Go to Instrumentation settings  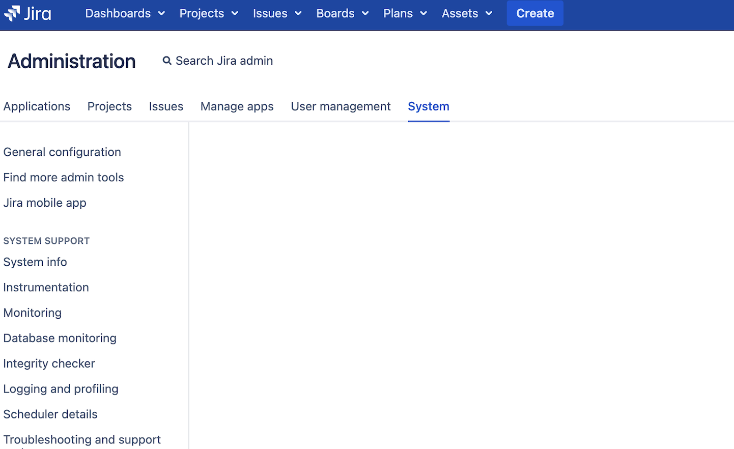coord(46,288)
